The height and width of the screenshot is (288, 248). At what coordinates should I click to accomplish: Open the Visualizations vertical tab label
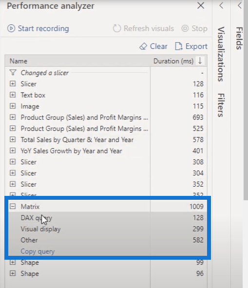[x=221, y=54]
